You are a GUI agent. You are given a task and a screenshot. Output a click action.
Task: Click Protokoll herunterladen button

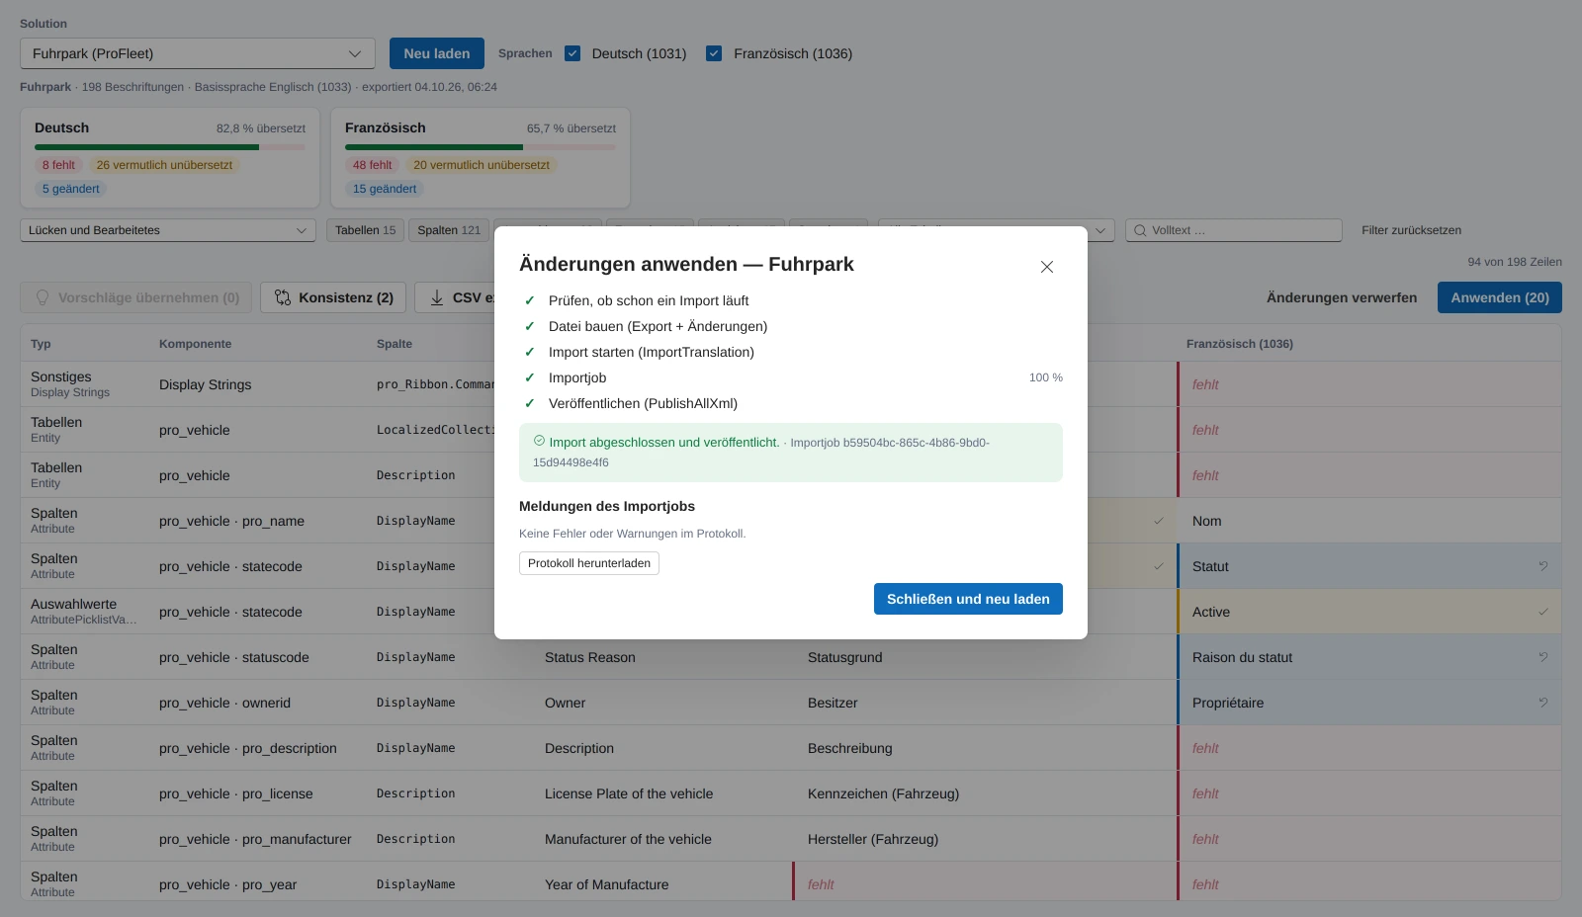pos(589,563)
